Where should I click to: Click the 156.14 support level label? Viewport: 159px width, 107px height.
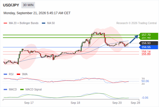click(x=146, y=52)
